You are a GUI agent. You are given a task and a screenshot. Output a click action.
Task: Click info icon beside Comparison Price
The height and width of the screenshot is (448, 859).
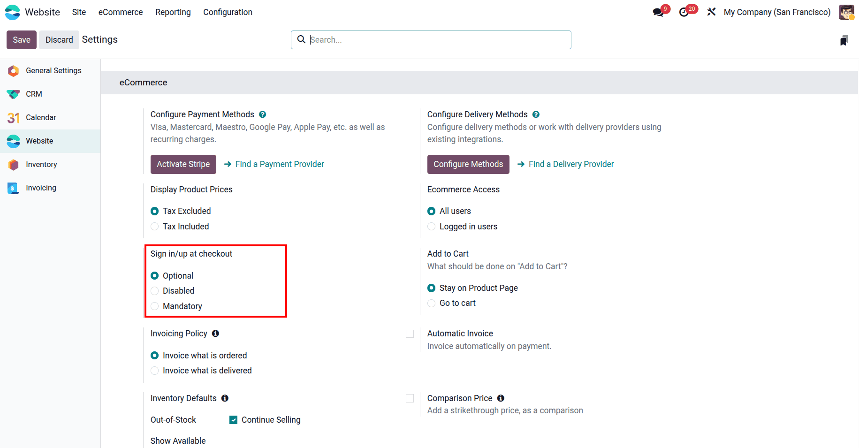pos(501,398)
